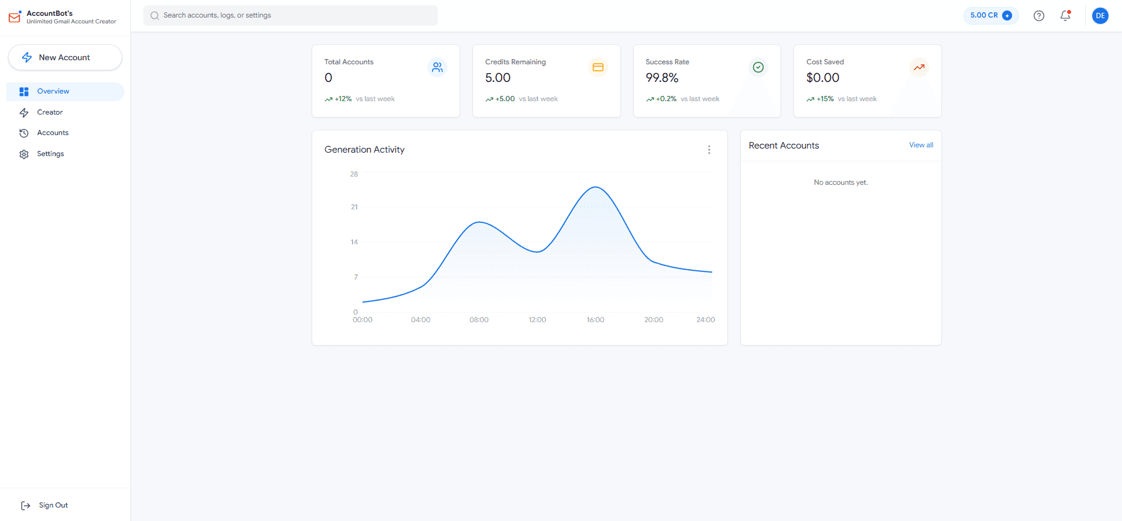Open Settings from the sidebar
The image size is (1122, 521).
50,154
